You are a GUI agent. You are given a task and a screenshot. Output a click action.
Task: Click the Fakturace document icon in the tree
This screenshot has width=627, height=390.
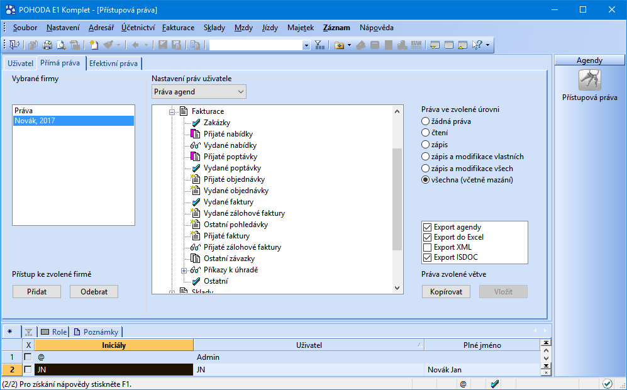184,111
